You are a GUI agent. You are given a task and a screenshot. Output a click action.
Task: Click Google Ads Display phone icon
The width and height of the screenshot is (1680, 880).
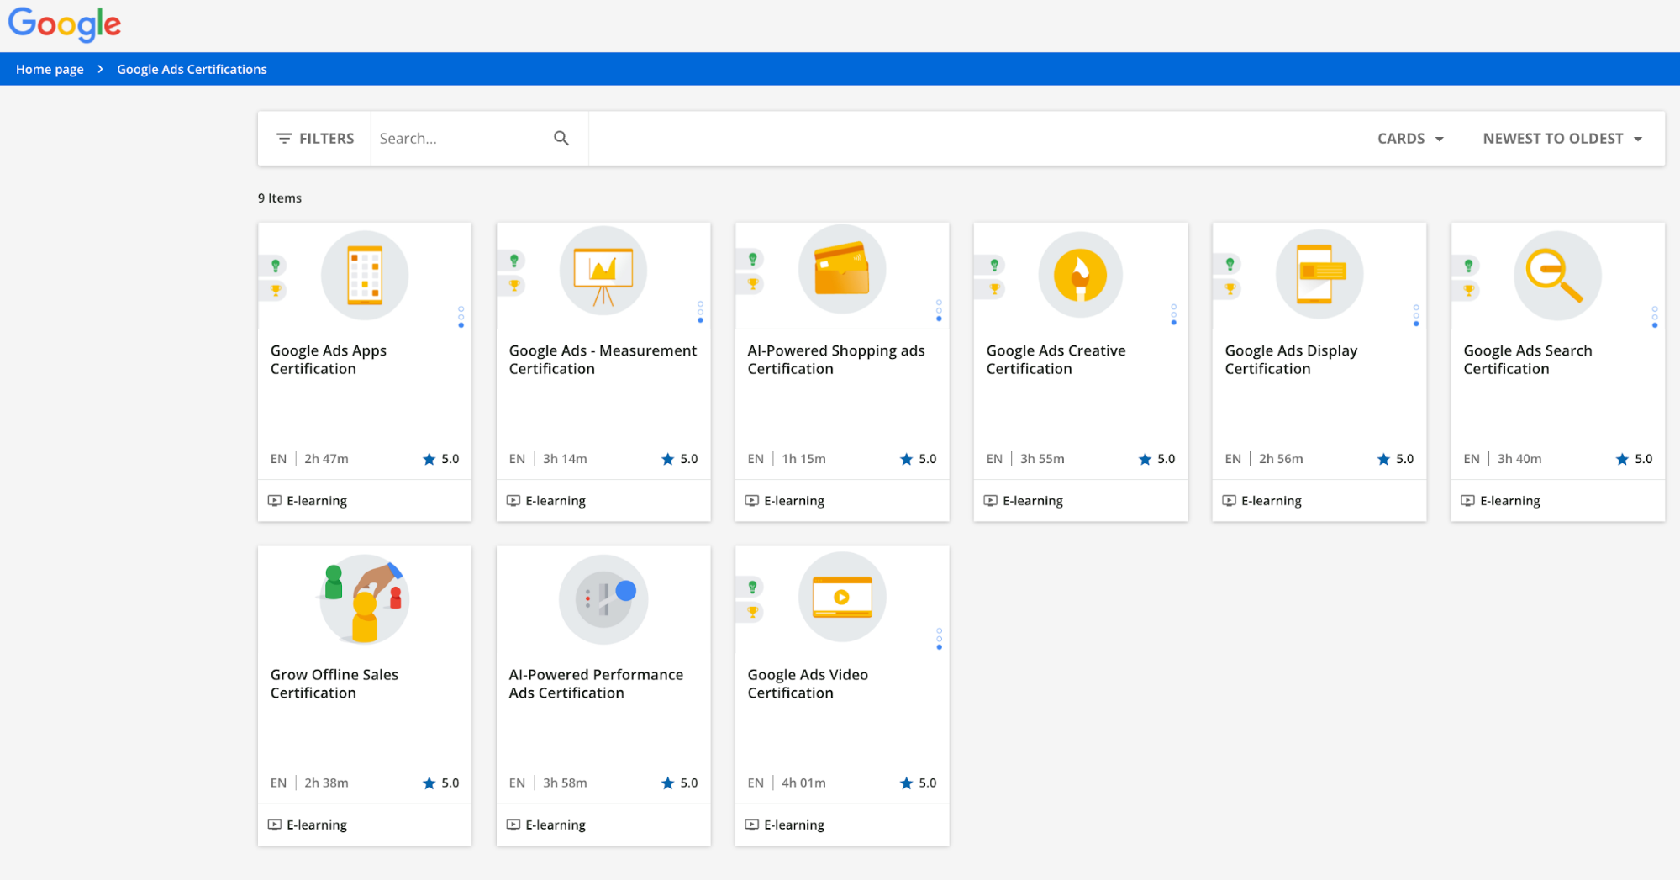tap(1319, 274)
